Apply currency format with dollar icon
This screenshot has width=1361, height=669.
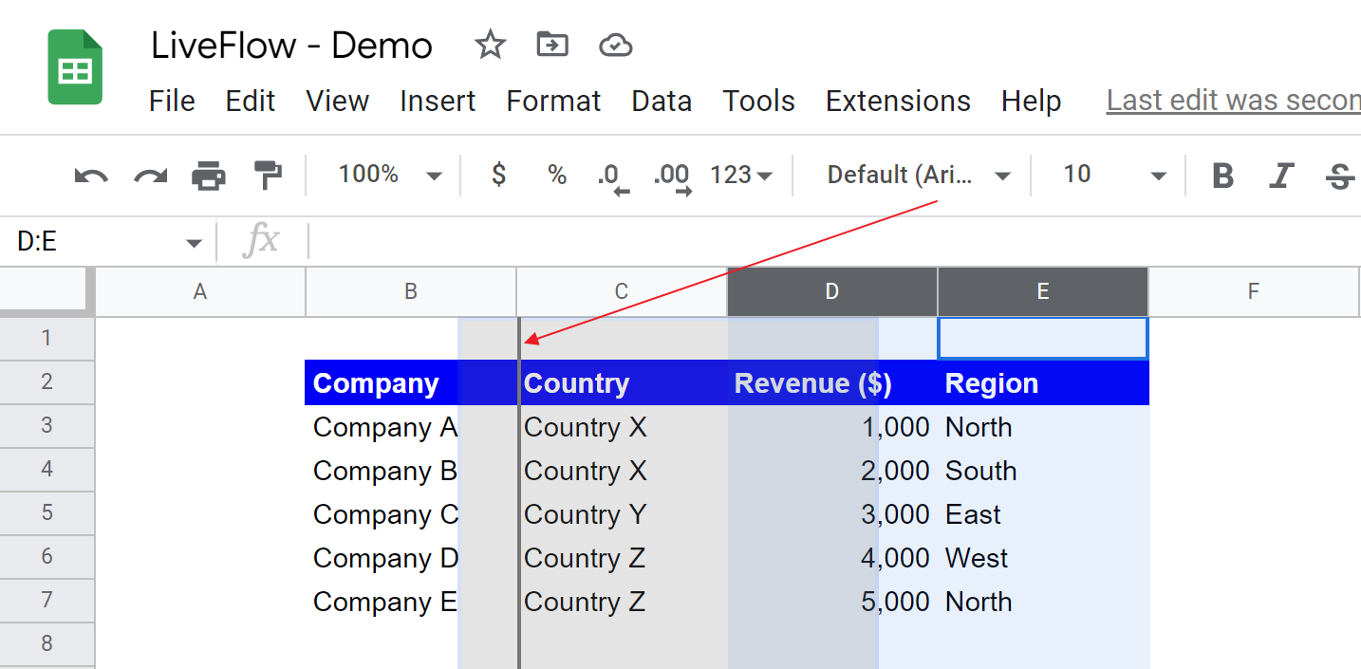[497, 175]
